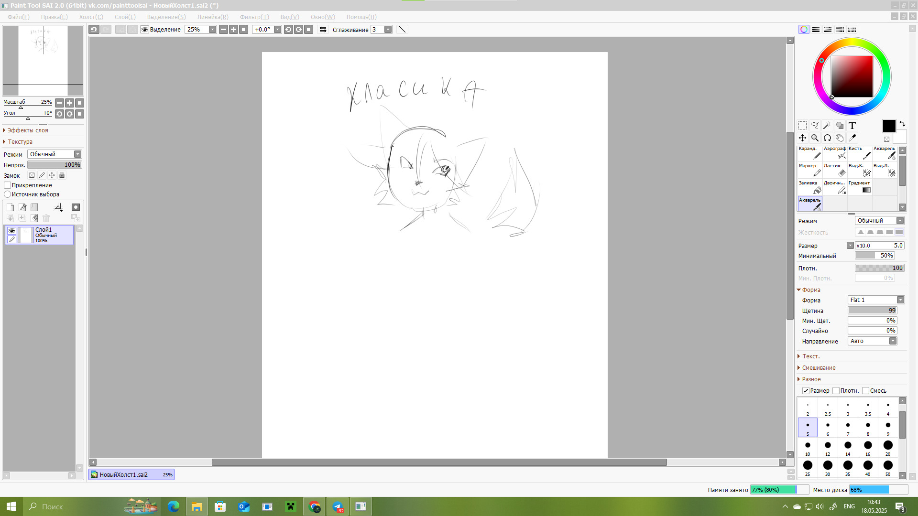918x516 pixels.
Task: Expand the Смешивание section
Action: [x=819, y=368]
